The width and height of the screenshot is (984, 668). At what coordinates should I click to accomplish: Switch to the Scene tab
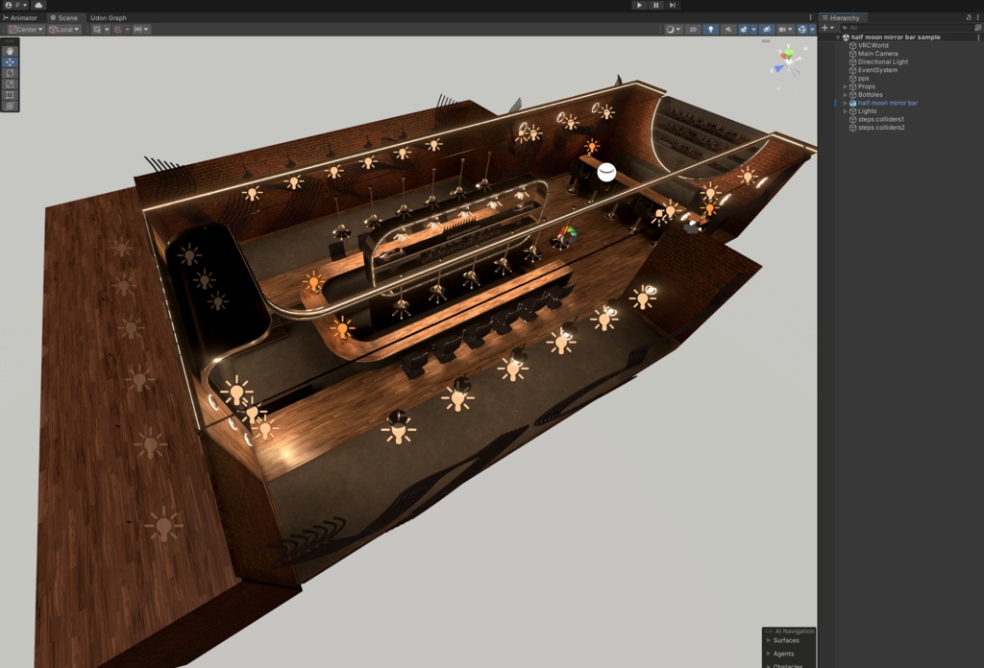pos(64,17)
